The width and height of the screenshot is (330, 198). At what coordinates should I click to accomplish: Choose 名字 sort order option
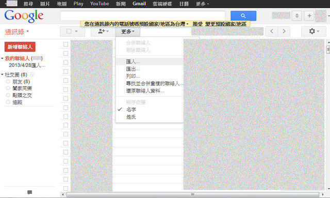(x=131, y=110)
